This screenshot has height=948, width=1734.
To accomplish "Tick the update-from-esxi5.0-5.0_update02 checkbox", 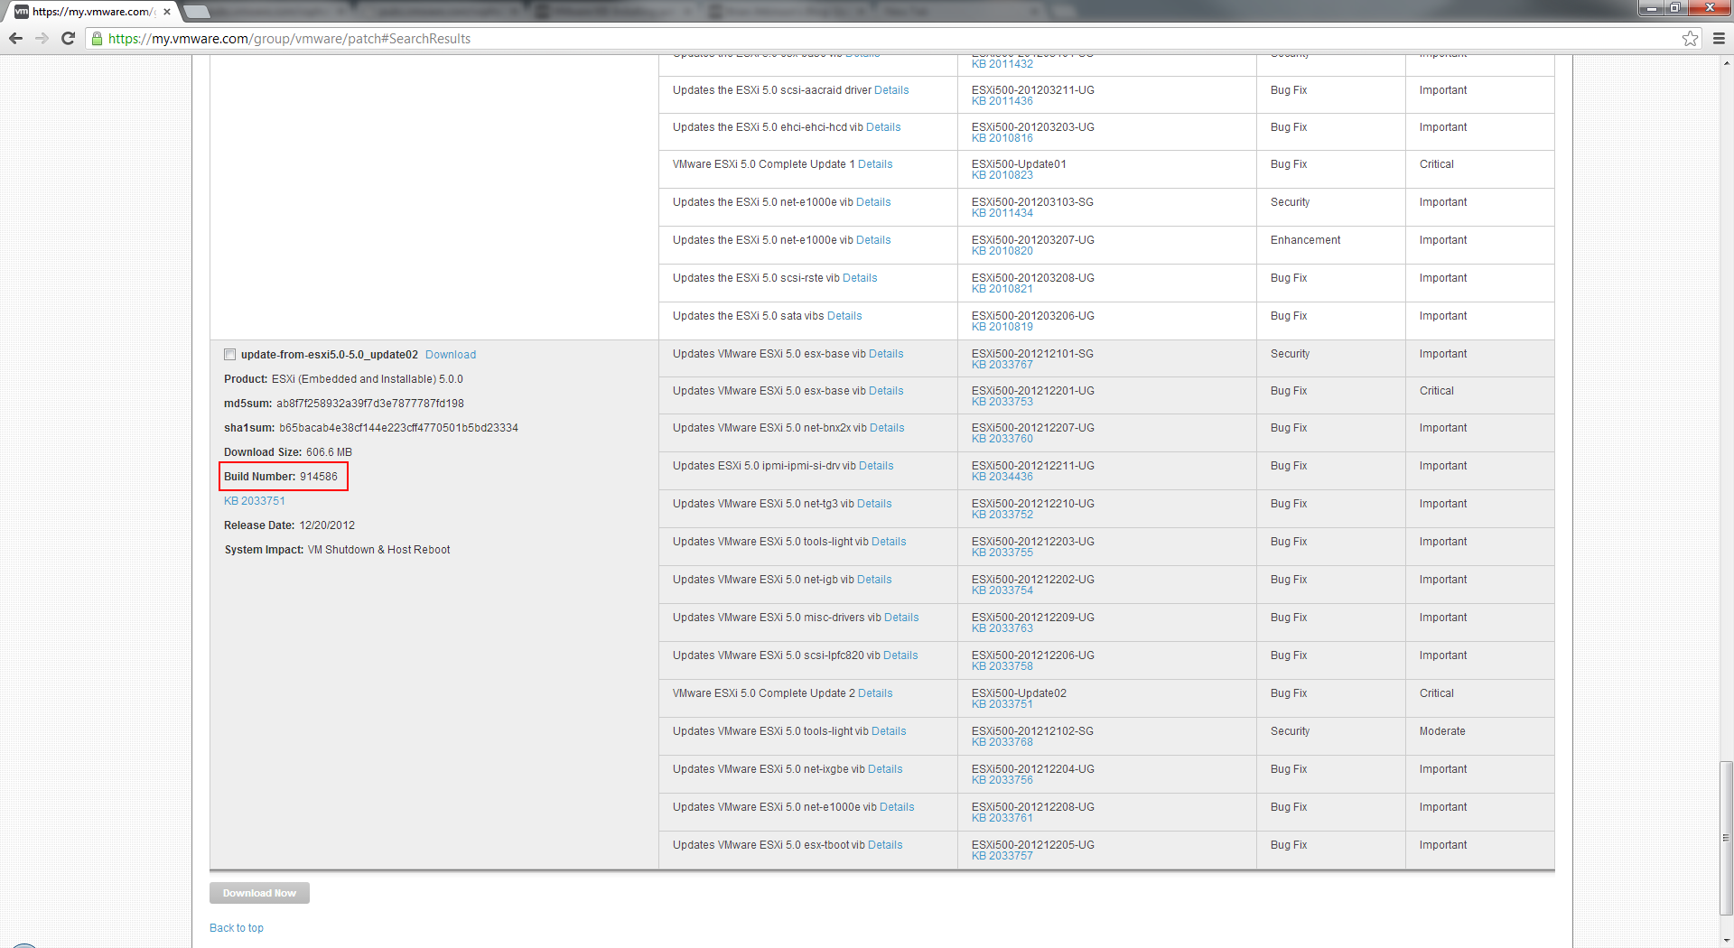I will (x=229, y=355).
